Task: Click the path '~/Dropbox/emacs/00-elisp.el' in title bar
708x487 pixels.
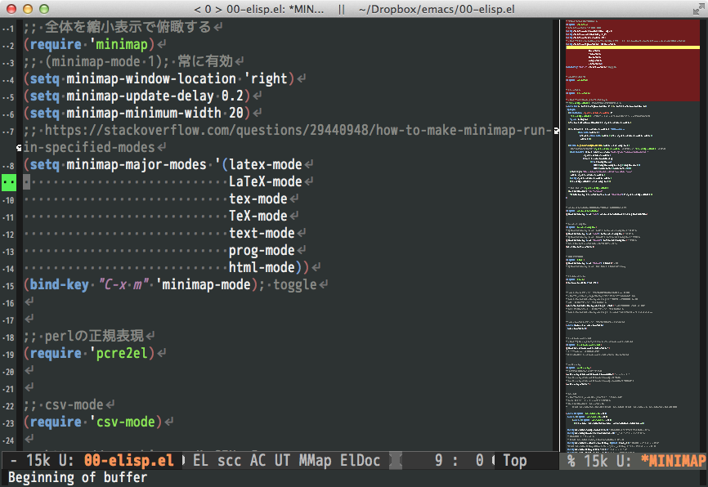Action: click(437, 9)
